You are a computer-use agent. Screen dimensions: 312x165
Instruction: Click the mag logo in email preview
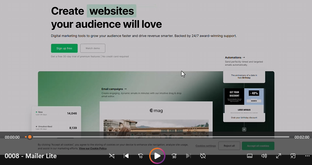[x=156, y=111]
